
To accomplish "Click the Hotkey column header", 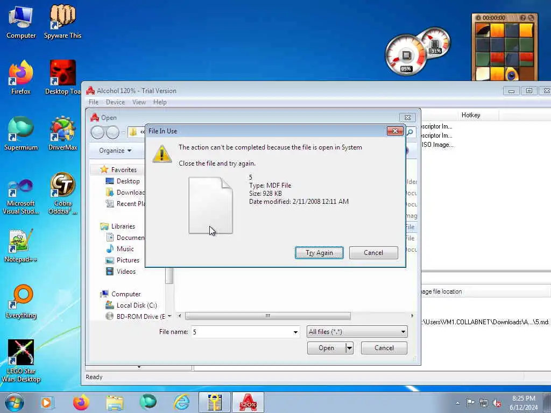I will click(x=470, y=115).
